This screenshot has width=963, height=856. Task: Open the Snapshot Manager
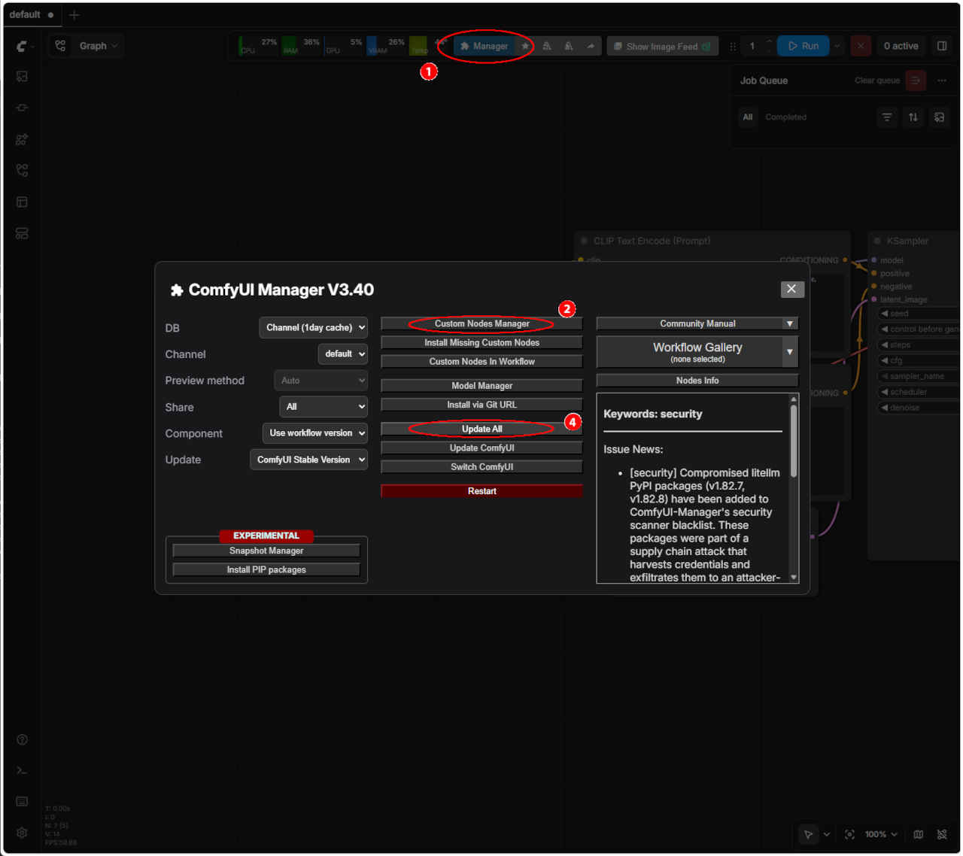tap(266, 551)
